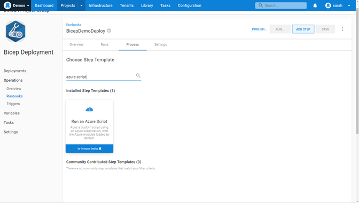Click the sarah user avatar icon
The height and width of the screenshot is (203, 359).
328,5
